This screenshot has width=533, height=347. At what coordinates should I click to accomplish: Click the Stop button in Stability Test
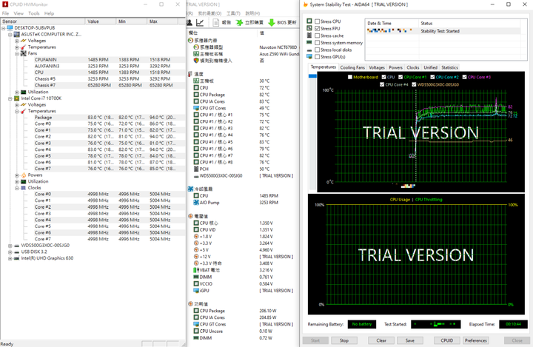click(x=343, y=340)
